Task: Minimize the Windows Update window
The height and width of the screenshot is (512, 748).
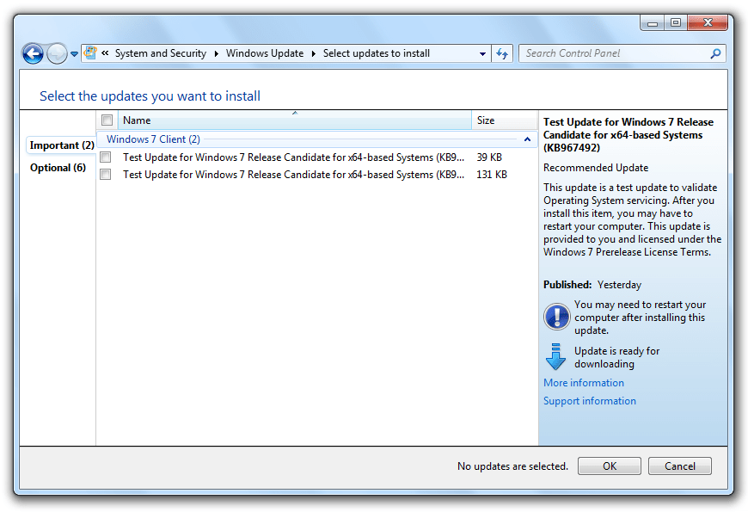Action: (652, 23)
